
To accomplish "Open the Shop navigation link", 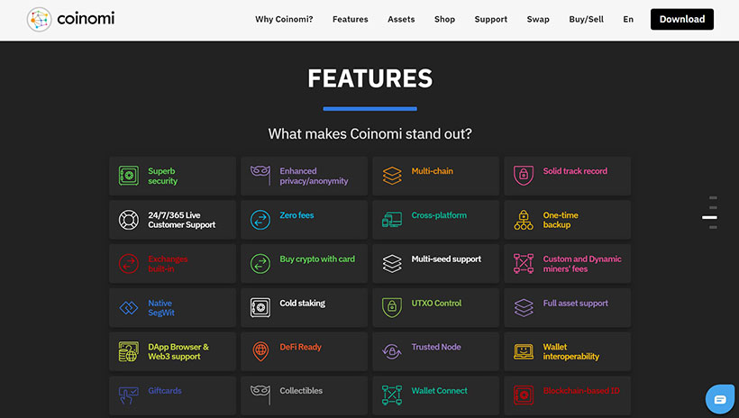I will tap(444, 19).
